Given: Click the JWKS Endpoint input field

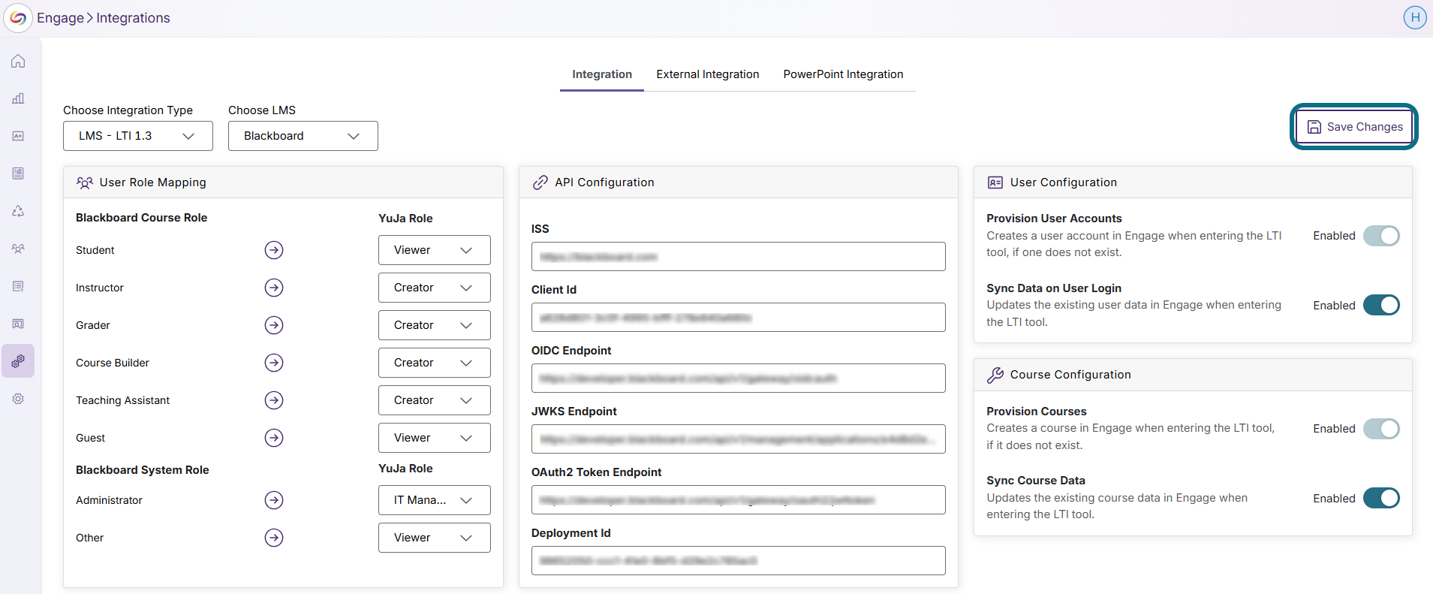Looking at the screenshot, I should click(x=739, y=439).
